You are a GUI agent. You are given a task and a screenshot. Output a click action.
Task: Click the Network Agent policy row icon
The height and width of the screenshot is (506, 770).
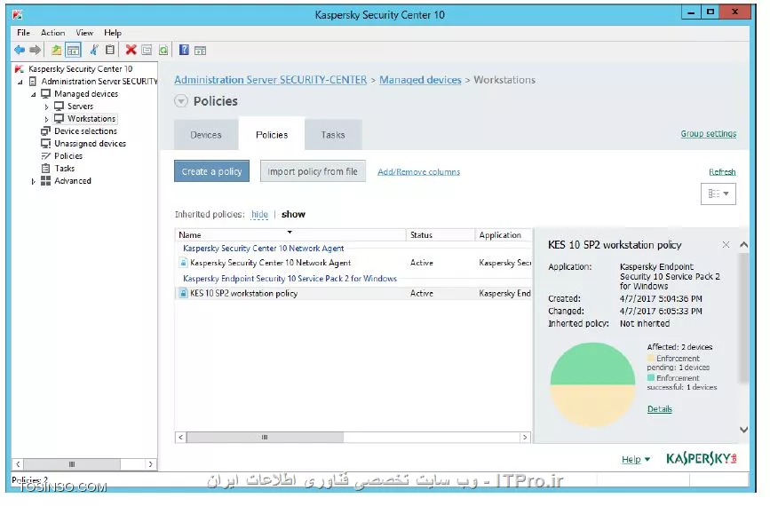tap(183, 263)
